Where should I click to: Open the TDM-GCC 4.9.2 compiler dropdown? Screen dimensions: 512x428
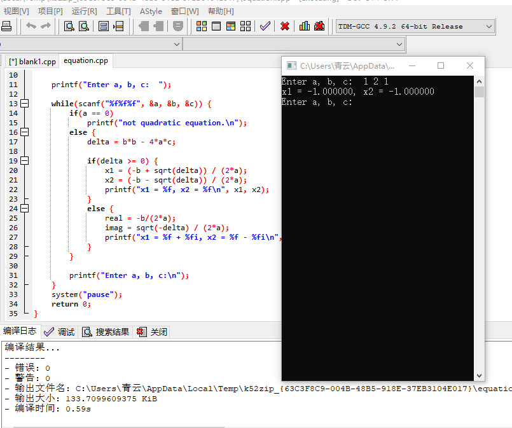(488, 26)
